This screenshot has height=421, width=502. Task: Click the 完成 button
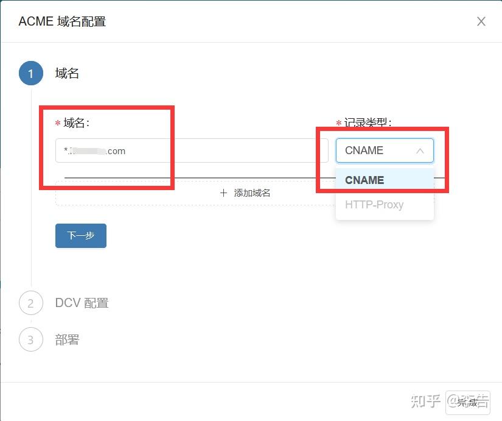click(x=469, y=402)
